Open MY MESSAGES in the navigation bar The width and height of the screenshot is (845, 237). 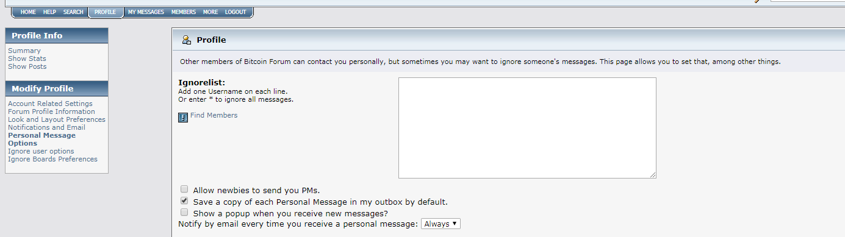pyautogui.click(x=146, y=12)
